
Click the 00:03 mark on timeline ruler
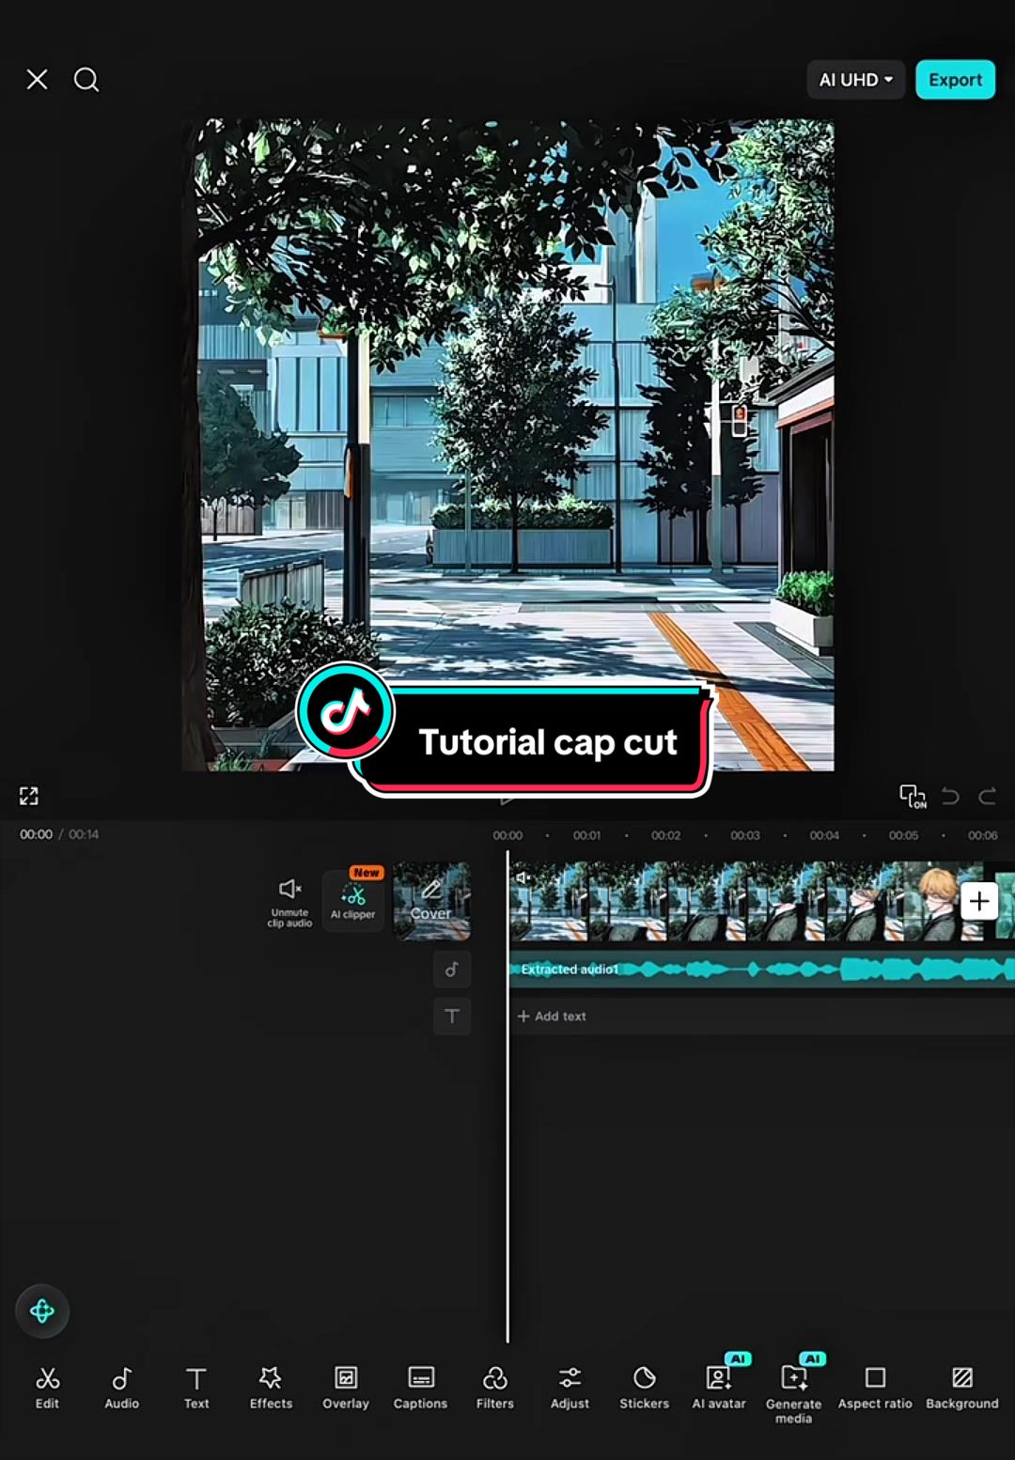745,835
